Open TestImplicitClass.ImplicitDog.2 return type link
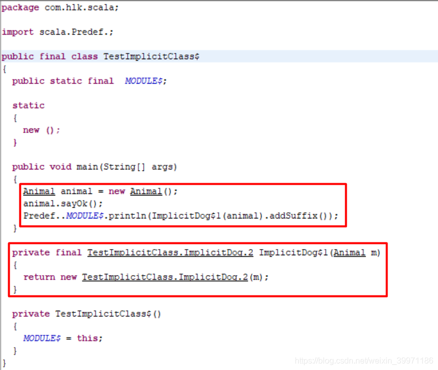 pyautogui.click(x=170, y=253)
